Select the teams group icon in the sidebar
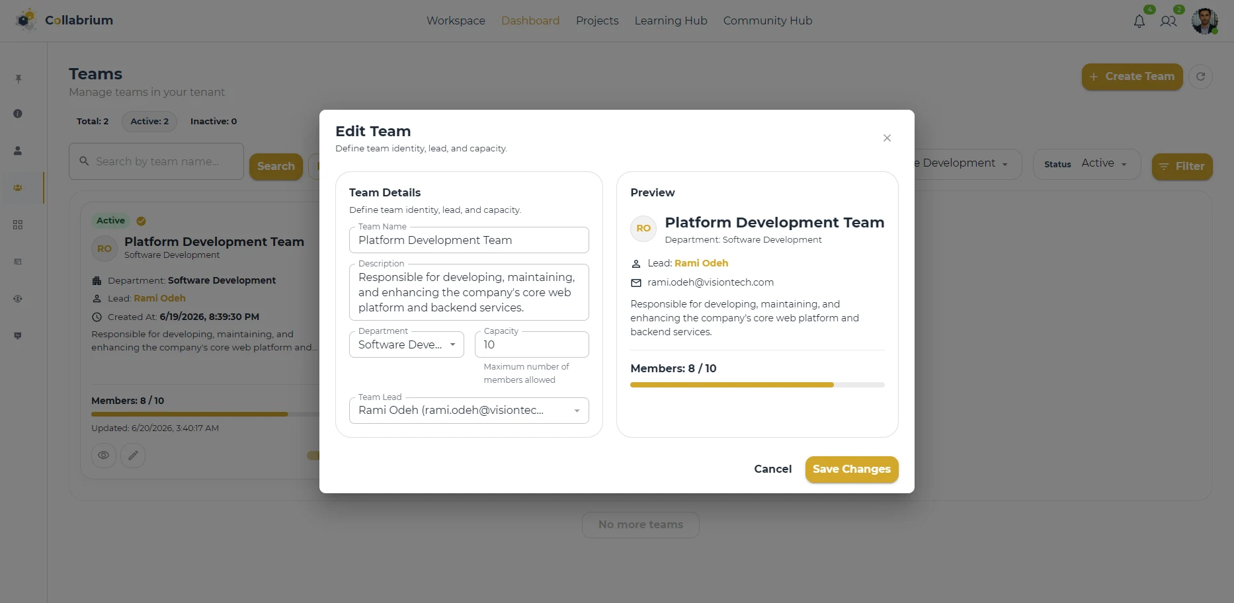1234x603 pixels. [x=18, y=188]
